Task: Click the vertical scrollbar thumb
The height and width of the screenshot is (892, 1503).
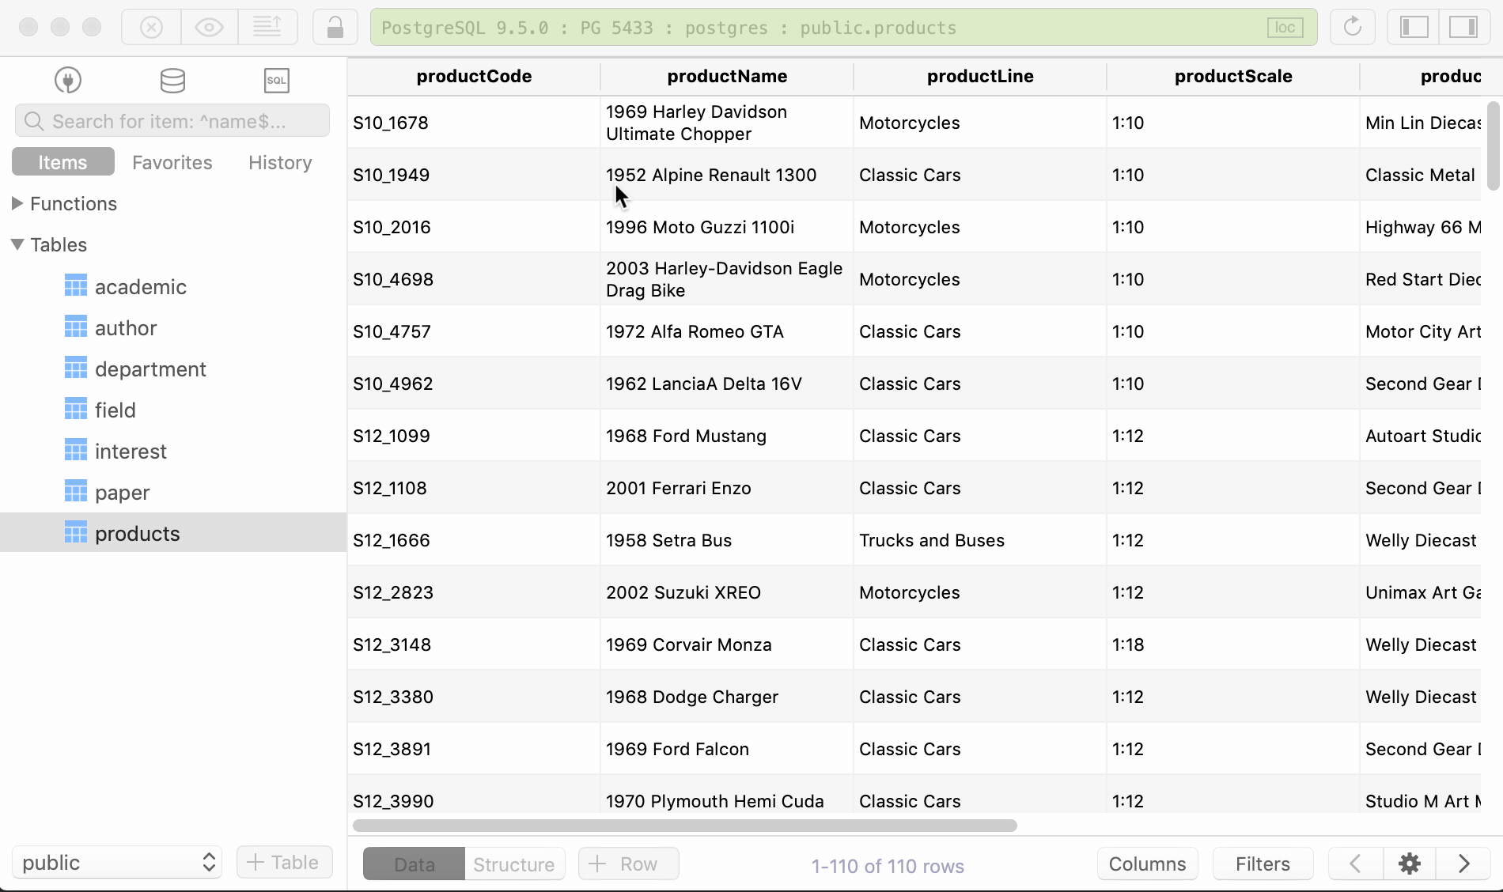Action: (1494, 146)
